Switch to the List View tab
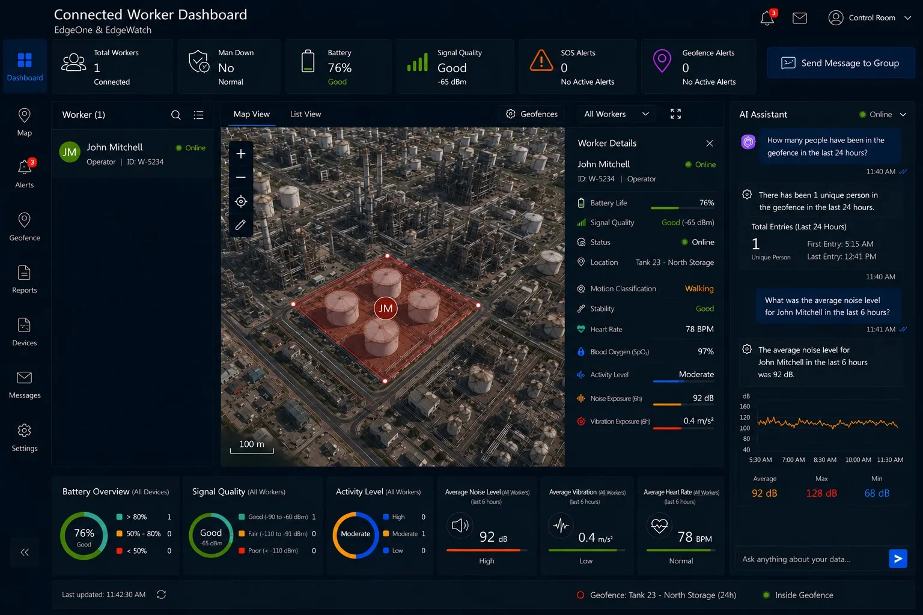This screenshot has height=615, width=923. 305,114
